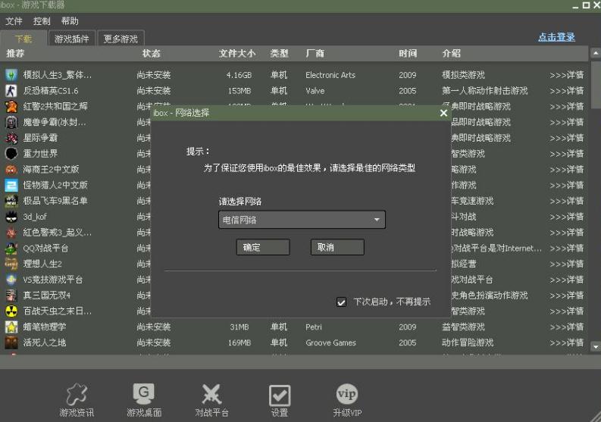Click the Electronic Arts vendor cell
Image resolution: width=601 pixels, height=422 pixels.
pos(330,75)
